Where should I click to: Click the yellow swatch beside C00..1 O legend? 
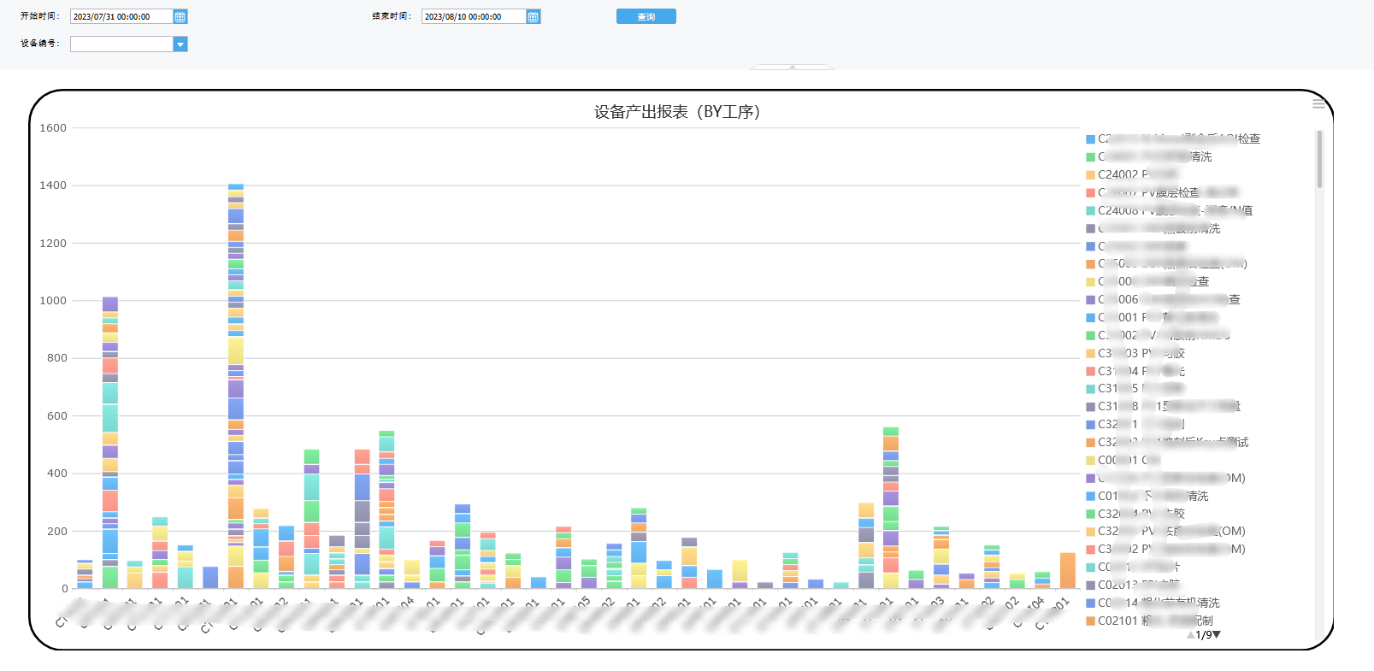1090,460
